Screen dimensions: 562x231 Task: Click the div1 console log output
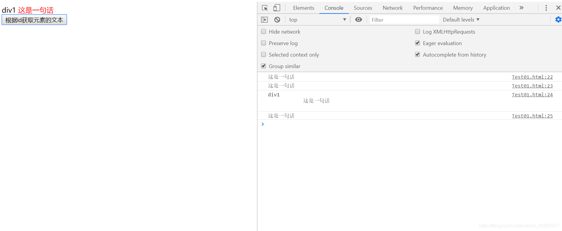click(x=274, y=95)
